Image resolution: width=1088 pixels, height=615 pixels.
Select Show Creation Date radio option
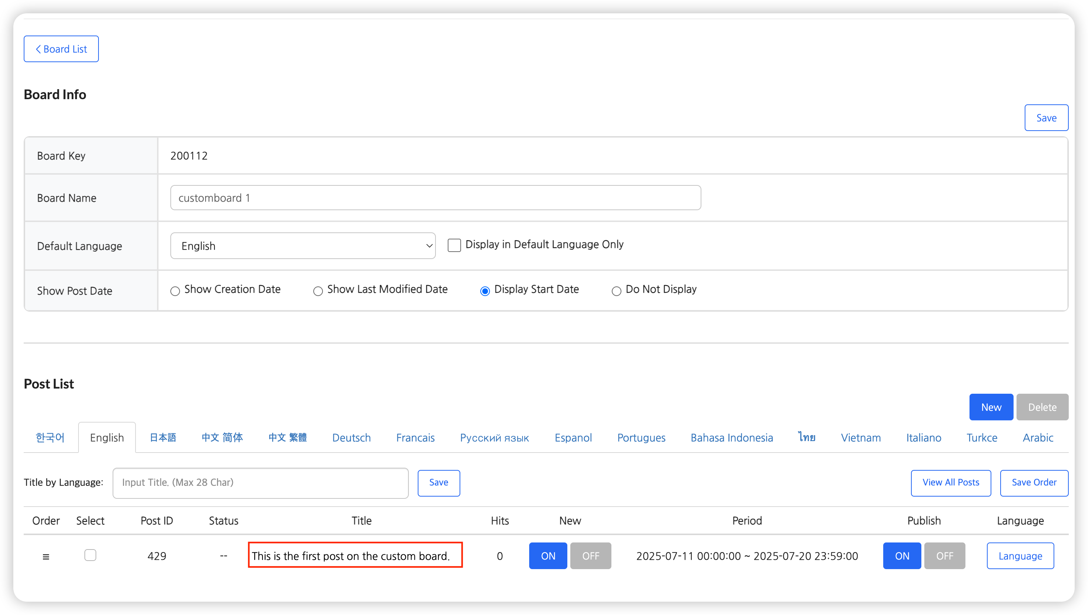[x=175, y=291]
